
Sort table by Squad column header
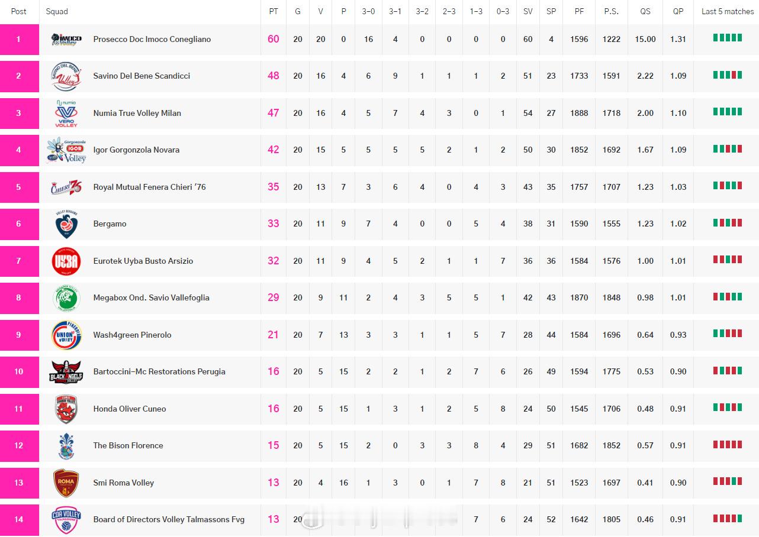57,11
